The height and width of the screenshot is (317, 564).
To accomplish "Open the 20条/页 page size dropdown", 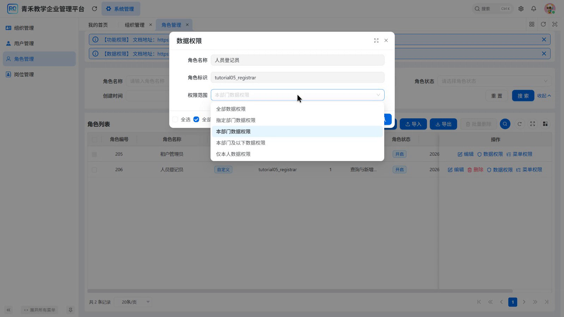I will tap(133, 302).
